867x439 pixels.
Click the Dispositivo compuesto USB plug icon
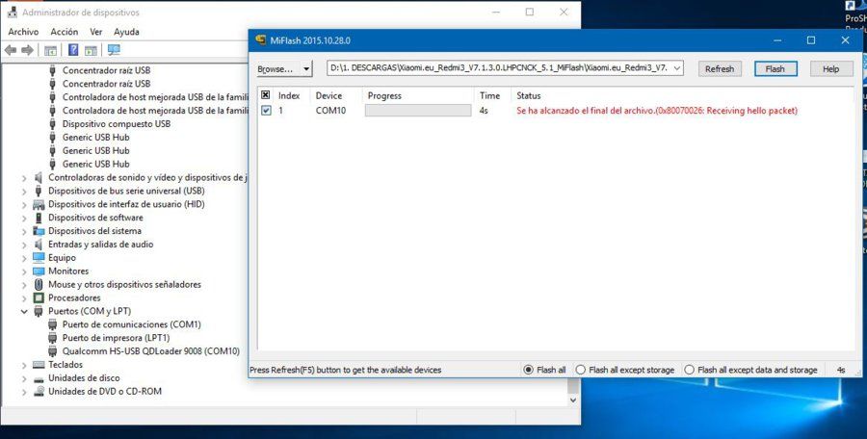tap(53, 124)
